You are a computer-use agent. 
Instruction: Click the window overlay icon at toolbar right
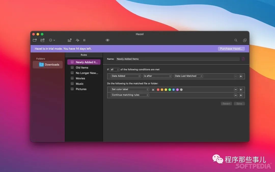coord(245,40)
